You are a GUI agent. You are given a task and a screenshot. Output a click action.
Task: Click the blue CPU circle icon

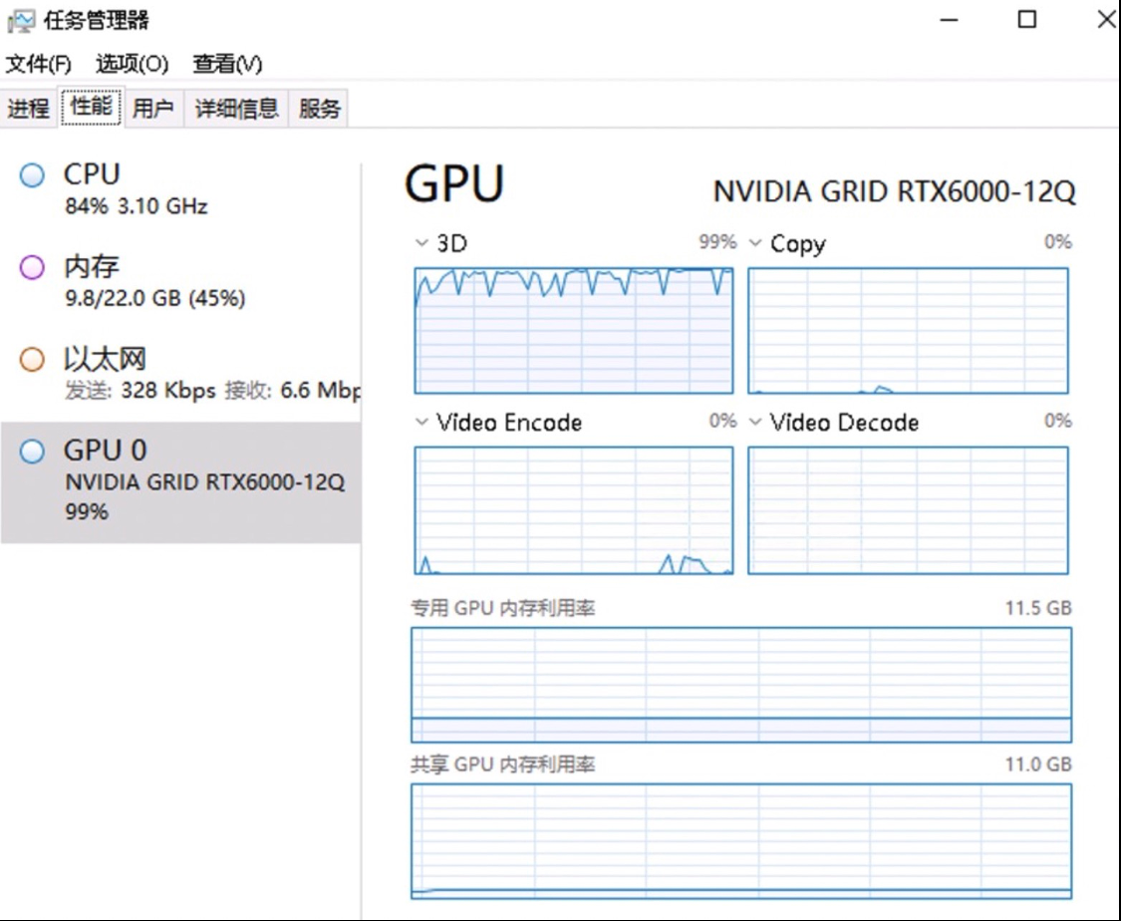click(x=33, y=175)
